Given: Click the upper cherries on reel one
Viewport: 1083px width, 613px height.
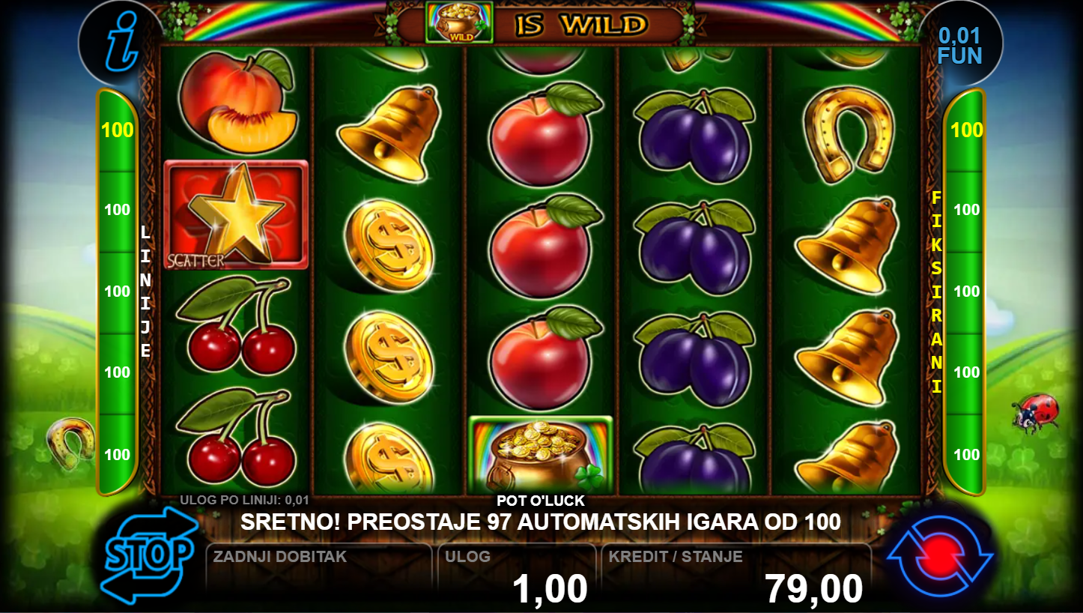Looking at the screenshot, I should coord(236,325).
